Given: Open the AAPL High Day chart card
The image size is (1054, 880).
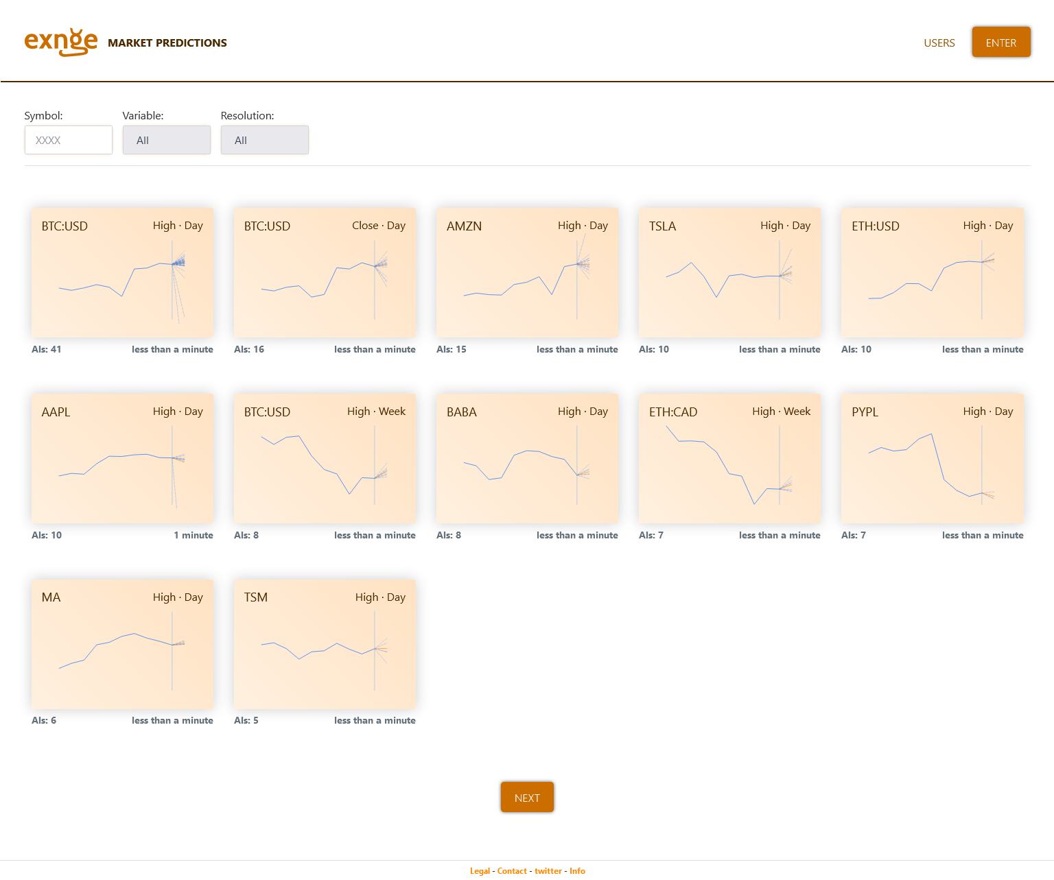Looking at the screenshot, I should click(122, 458).
